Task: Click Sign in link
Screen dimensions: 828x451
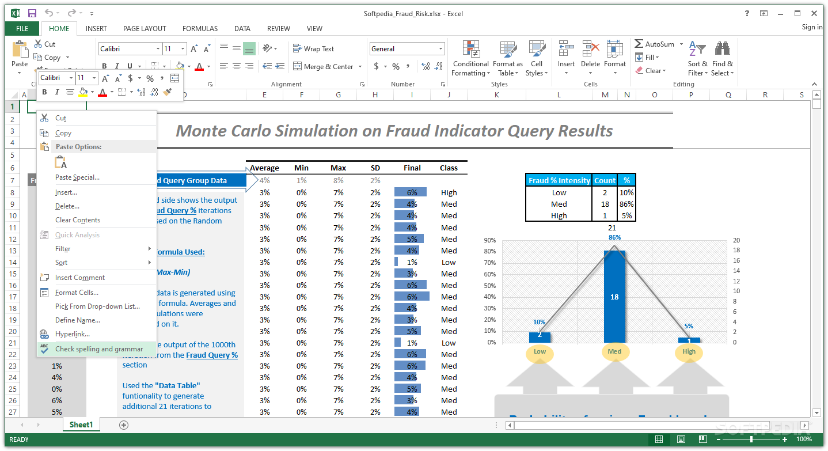Action: (812, 27)
